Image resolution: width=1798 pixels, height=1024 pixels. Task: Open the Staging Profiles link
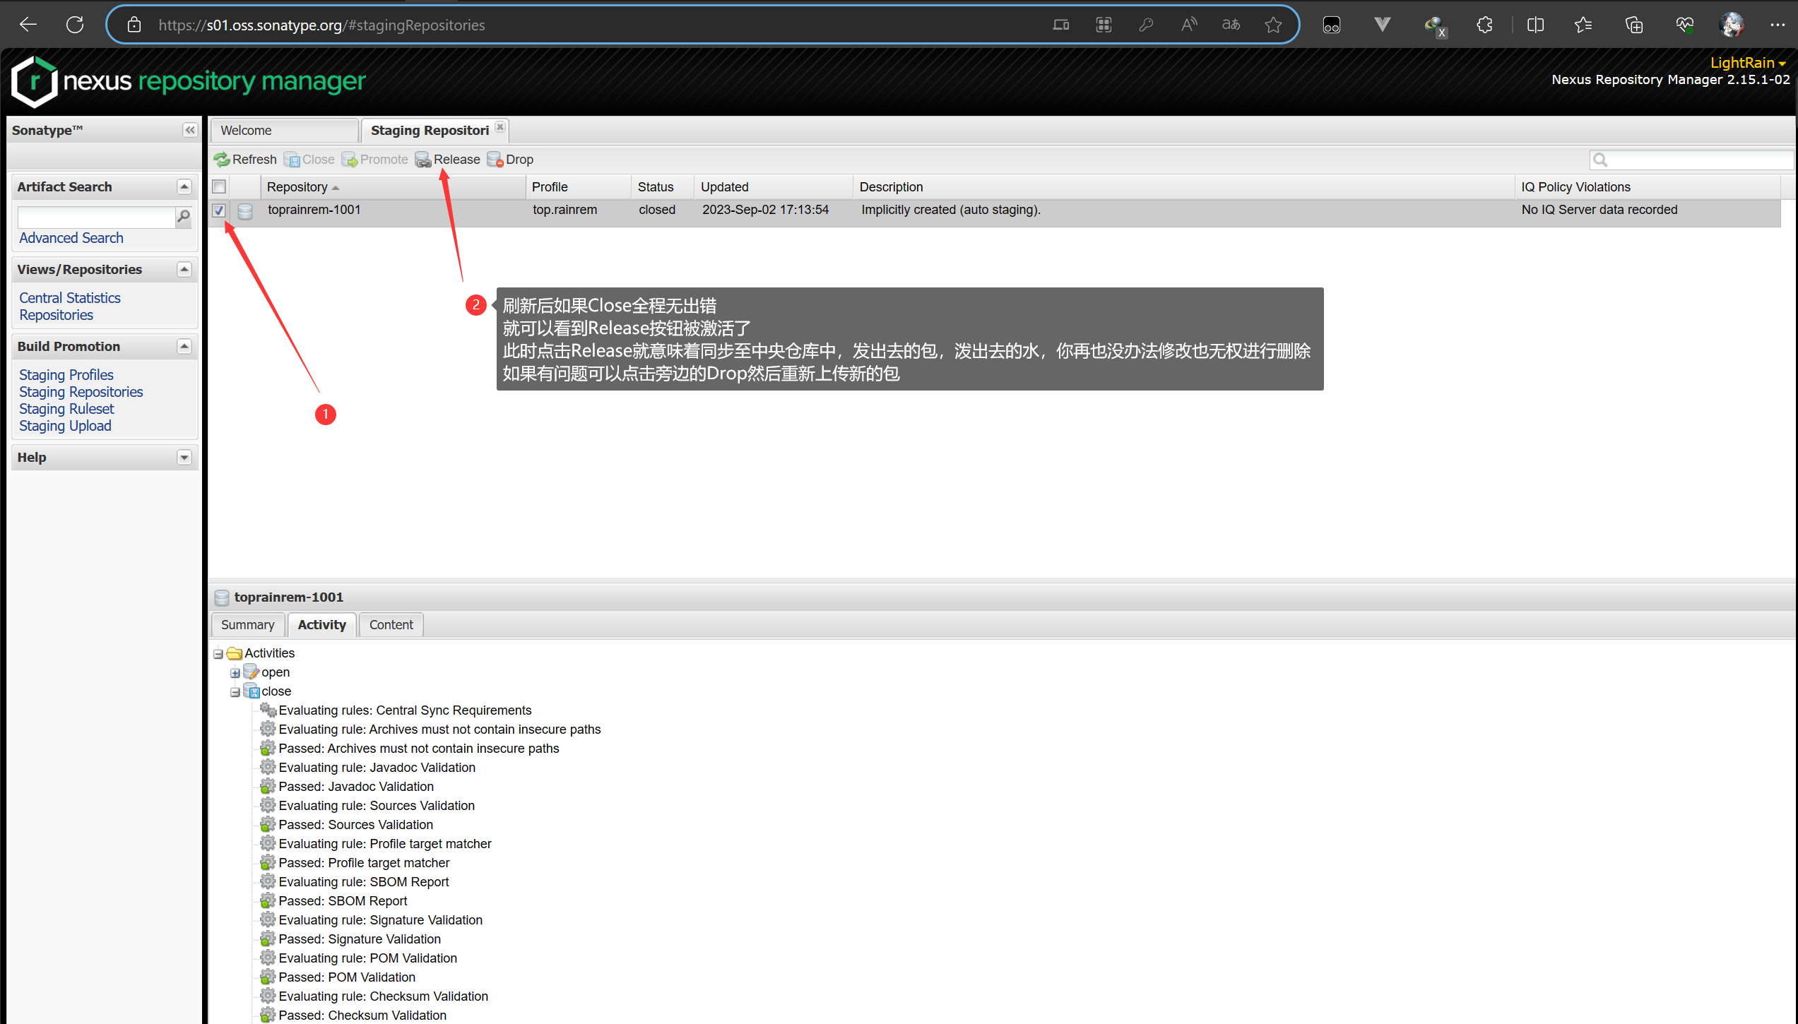click(x=66, y=375)
